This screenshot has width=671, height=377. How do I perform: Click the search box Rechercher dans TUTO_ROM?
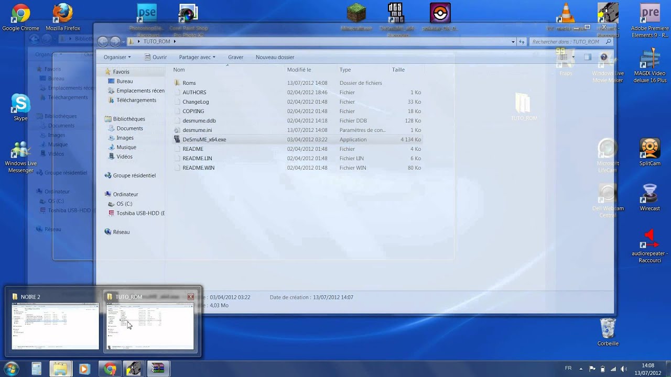[571, 41]
